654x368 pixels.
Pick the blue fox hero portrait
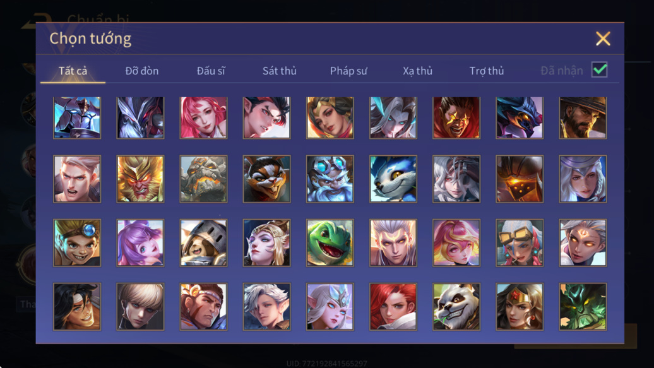(x=393, y=179)
